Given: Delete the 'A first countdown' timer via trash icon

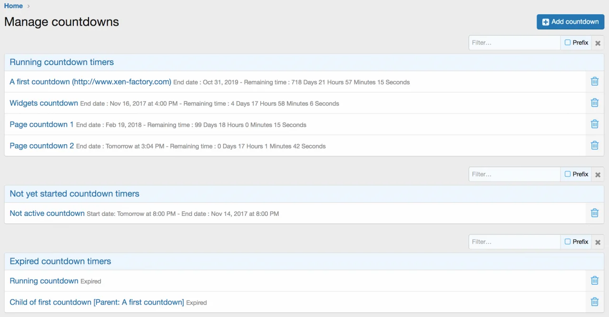Looking at the screenshot, I should coord(594,82).
